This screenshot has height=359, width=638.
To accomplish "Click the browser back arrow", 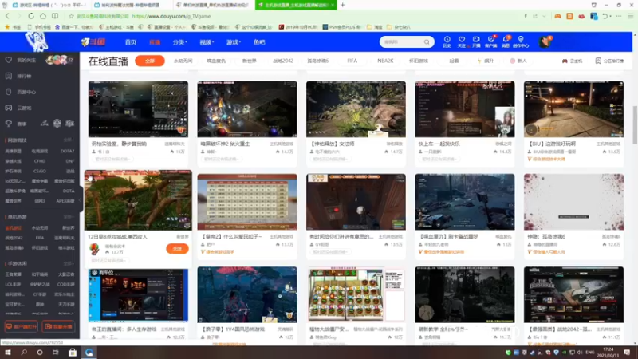I will [7, 16].
